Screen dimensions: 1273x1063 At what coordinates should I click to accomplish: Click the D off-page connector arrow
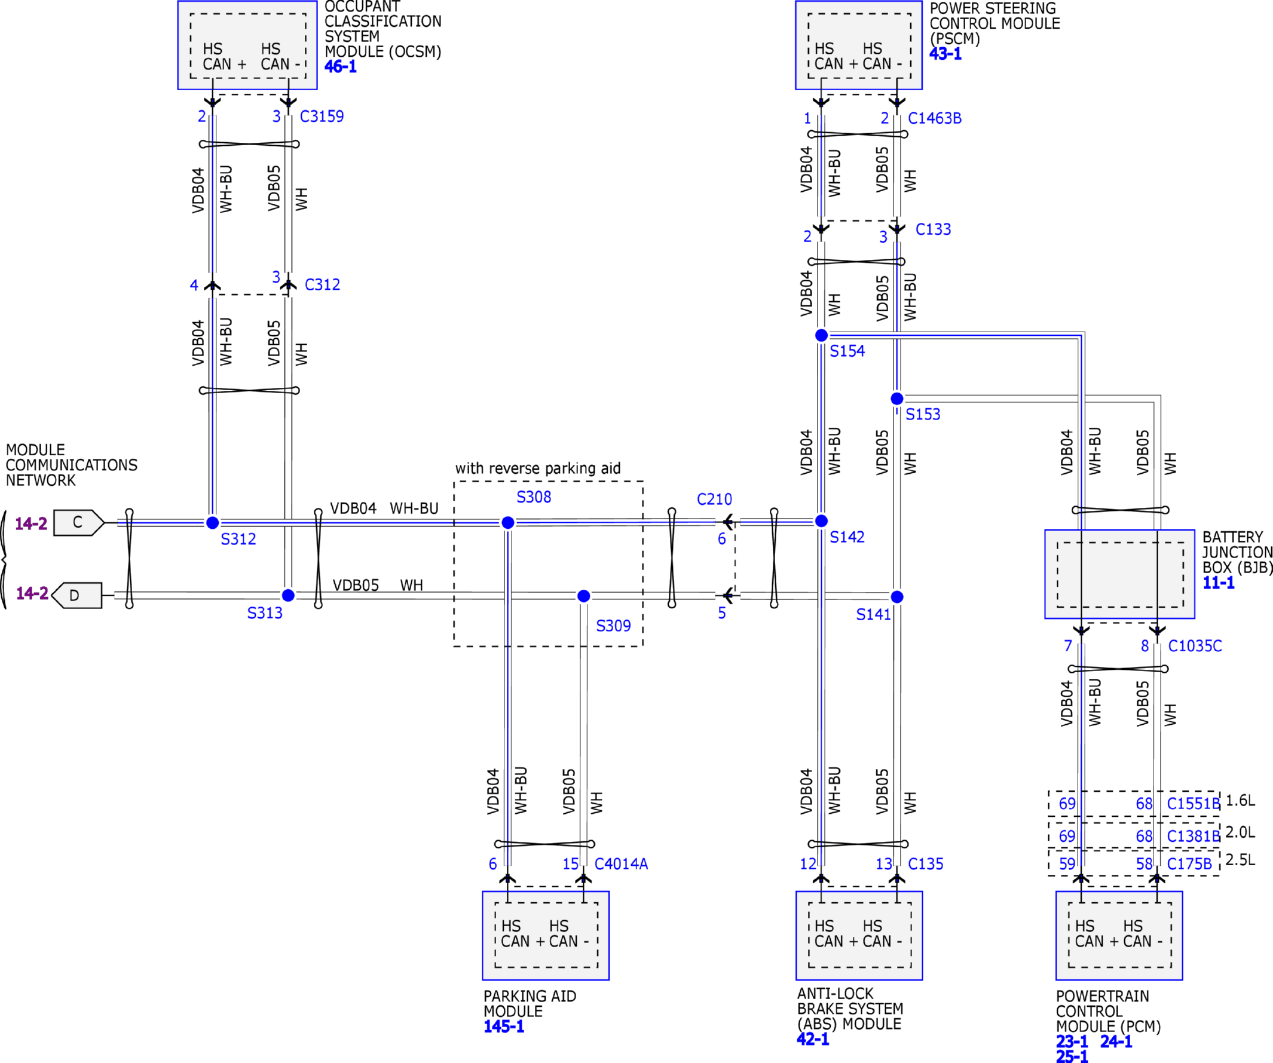pos(76,595)
